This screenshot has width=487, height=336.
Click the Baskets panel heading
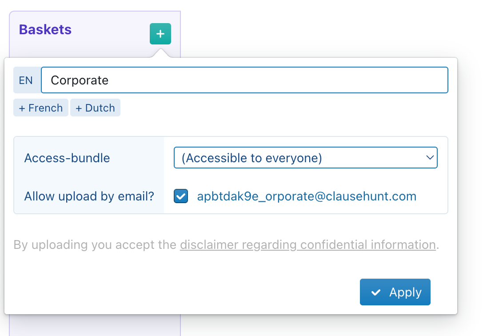(45, 30)
